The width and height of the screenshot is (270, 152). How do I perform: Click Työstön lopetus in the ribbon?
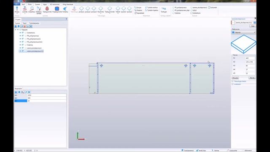coord(152,10)
